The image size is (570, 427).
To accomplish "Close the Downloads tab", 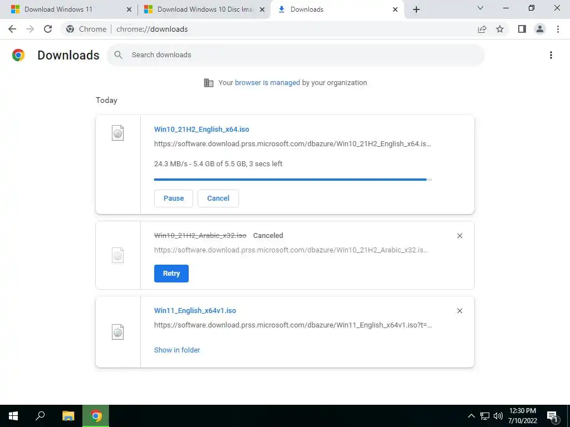I will (x=395, y=9).
